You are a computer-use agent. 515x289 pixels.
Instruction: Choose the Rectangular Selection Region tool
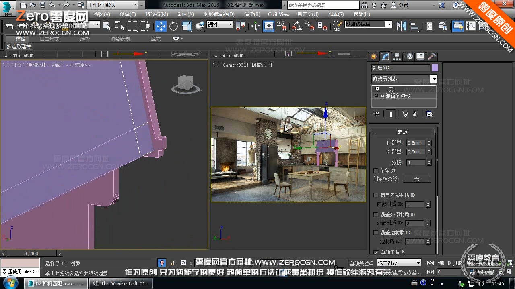132,26
